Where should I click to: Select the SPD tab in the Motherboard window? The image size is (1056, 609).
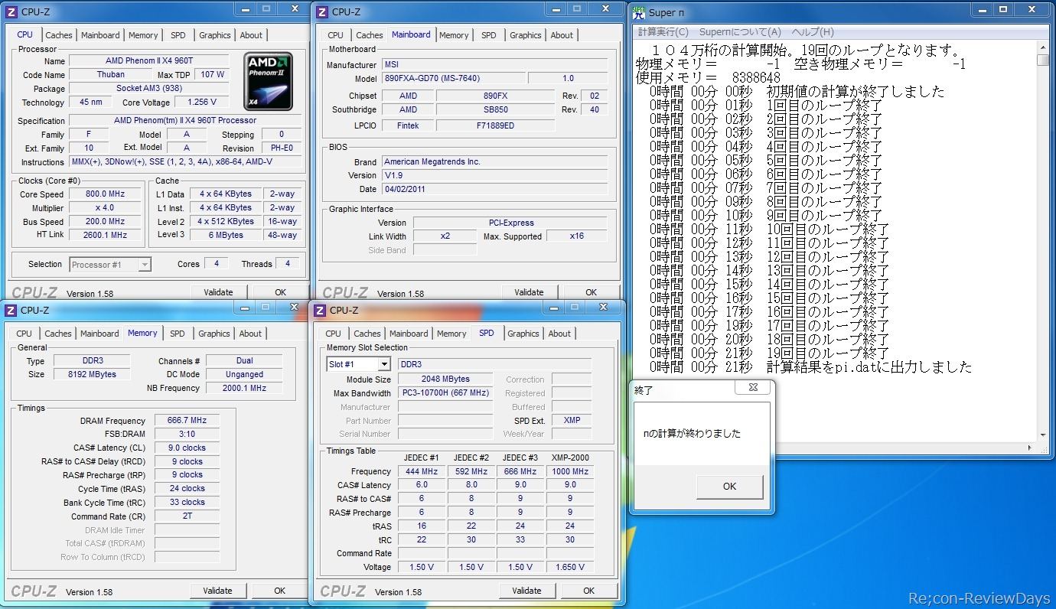pyautogui.click(x=488, y=35)
